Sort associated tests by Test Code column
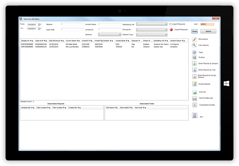 140,108
